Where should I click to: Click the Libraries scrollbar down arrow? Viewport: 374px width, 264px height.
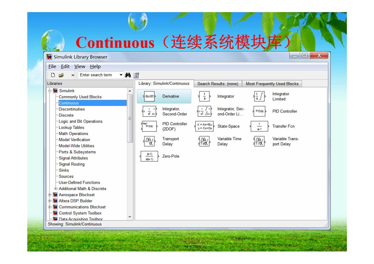tap(130, 217)
